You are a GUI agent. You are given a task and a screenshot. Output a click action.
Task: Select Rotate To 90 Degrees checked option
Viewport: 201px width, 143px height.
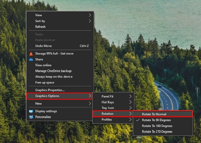click(157, 120)
